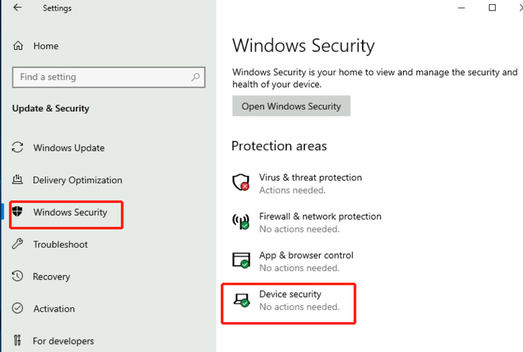This screenshot has width=523, height=352.
Task: Click the Activation checkmark circle icon
Action: 17,309
